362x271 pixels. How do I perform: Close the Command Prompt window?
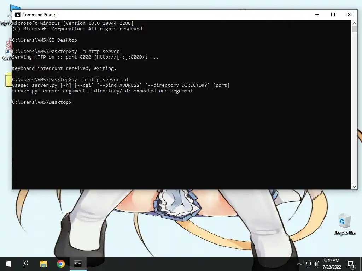[x=349, y=14]
